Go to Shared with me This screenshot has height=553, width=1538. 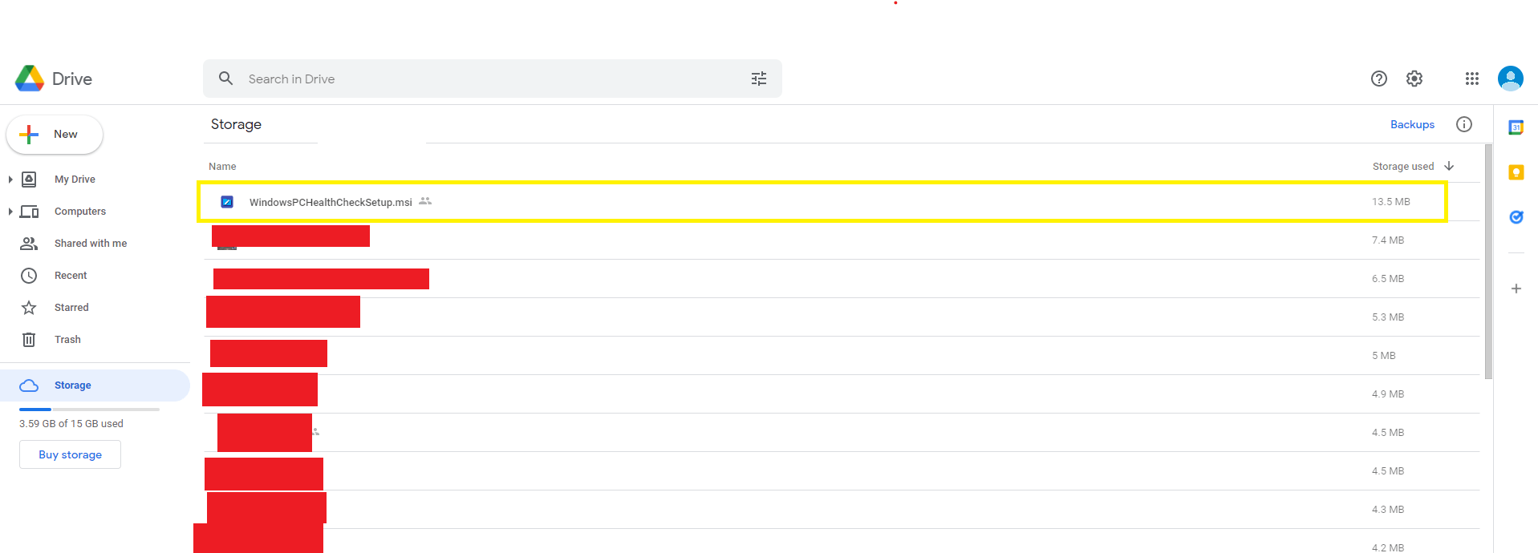[x=90, y=244]
